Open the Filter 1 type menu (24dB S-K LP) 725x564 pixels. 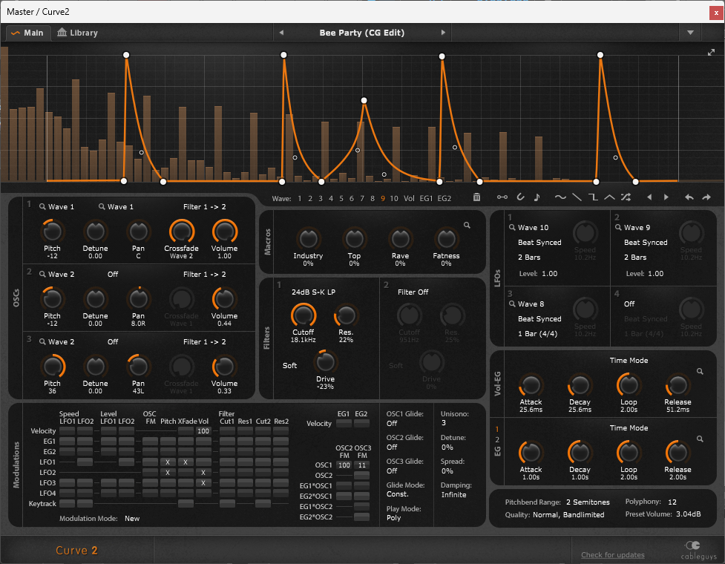313,292
